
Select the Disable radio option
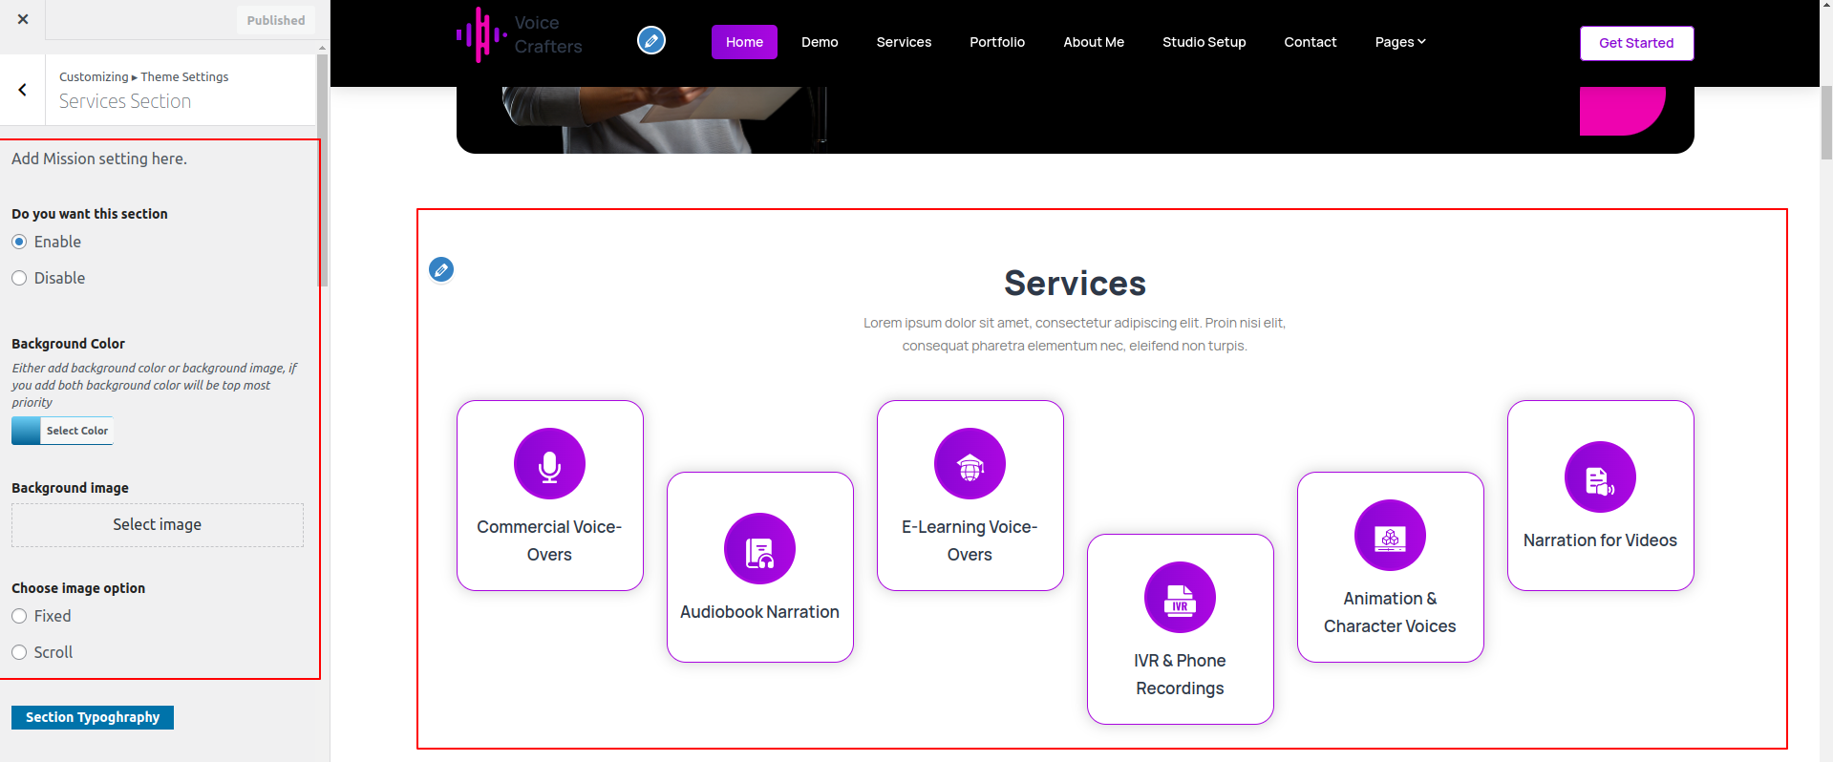19,279
